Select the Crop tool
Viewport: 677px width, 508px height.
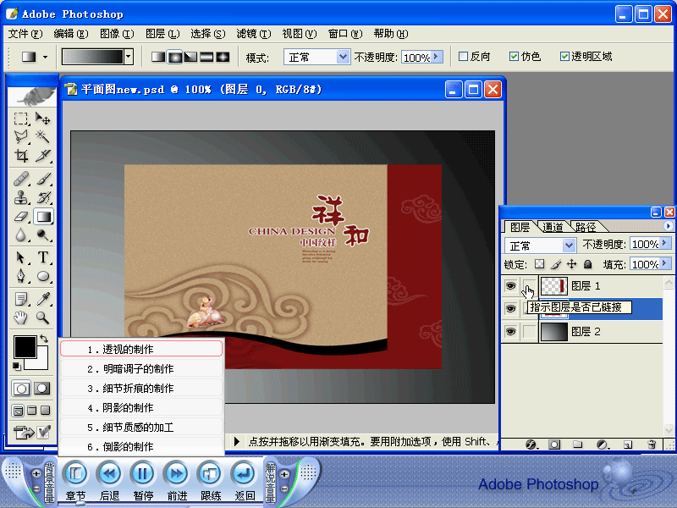click(x=20, y=156)
